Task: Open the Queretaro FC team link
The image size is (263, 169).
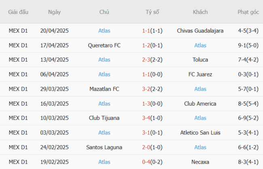Action: point(104,45)
